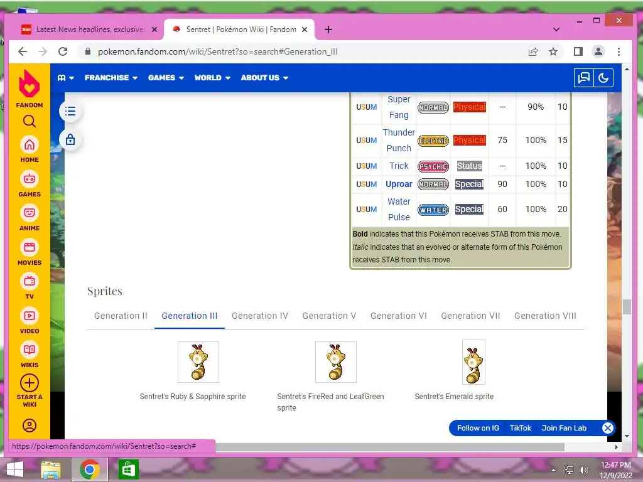
Task: Switch to the Generation VII sprites tab
Action: 470,316
